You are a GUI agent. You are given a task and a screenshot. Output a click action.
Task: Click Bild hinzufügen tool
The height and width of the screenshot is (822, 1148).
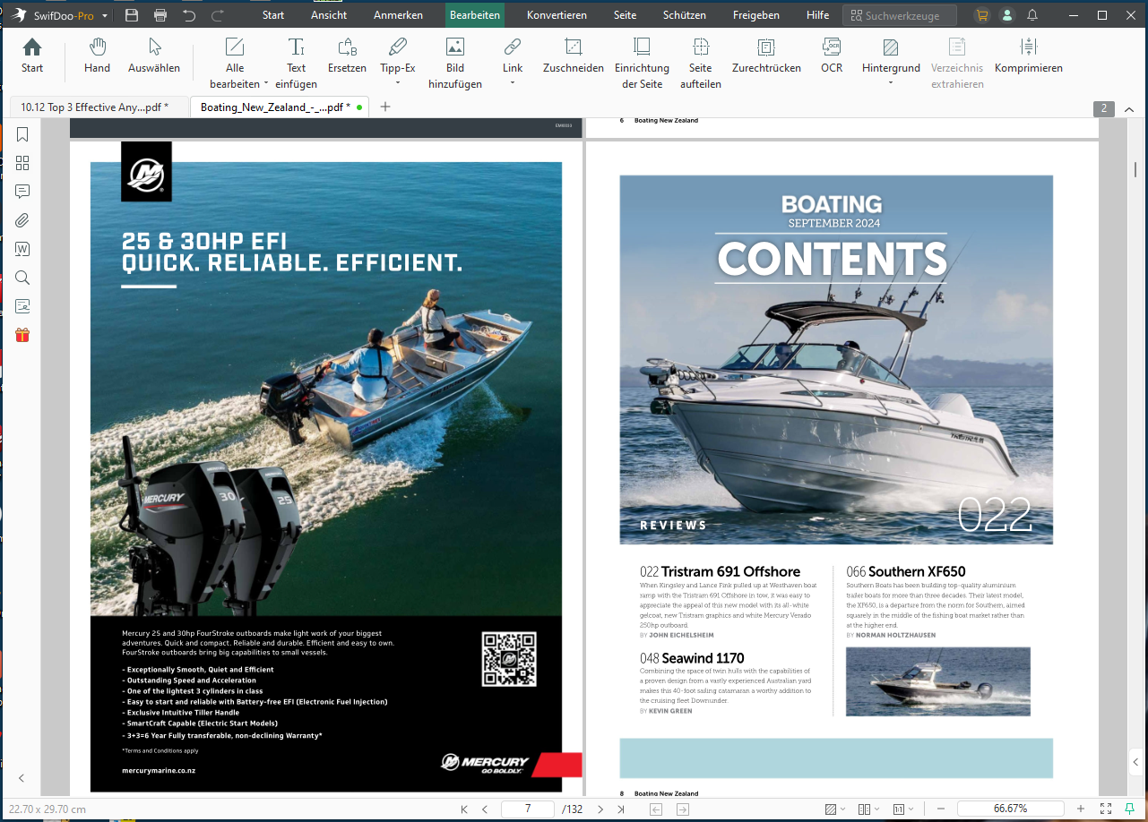tap(455, 63)
